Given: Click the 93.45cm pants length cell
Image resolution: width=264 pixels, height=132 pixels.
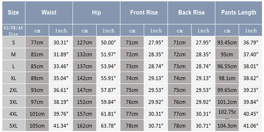Looking at the screenshot, I should 227,42.
